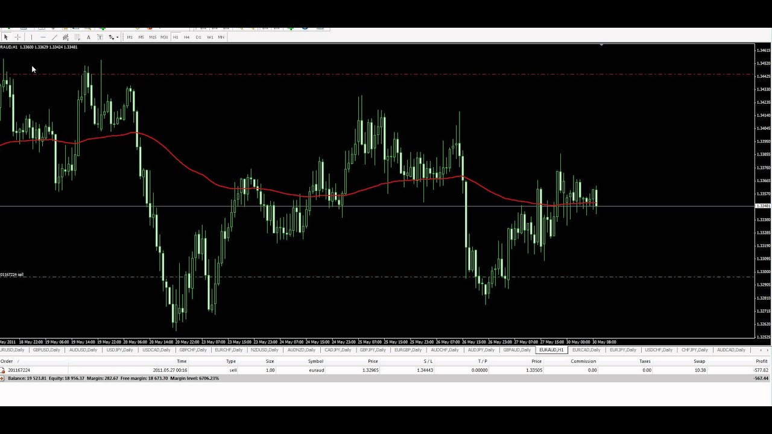Image resolution: width=772 pixels, height=434 pixels.
Task: Switch to GBPJPY,Daily chart tab
Action: click(373, 350)
